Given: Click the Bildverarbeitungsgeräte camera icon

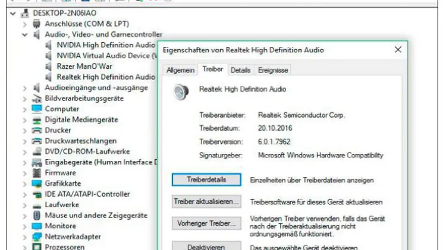Looking at the screenshot, I should click(x=37, y=99).
